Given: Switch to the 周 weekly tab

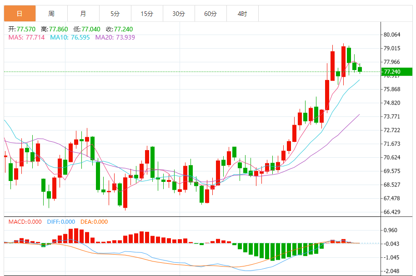Looking at the screenshot, I should 51,14.
